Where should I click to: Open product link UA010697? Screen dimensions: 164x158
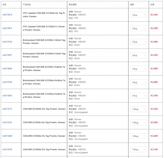[7, 55]
